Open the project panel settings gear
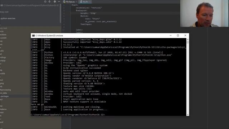The width and height of the screenshot is (229, 129). point(55,1)
